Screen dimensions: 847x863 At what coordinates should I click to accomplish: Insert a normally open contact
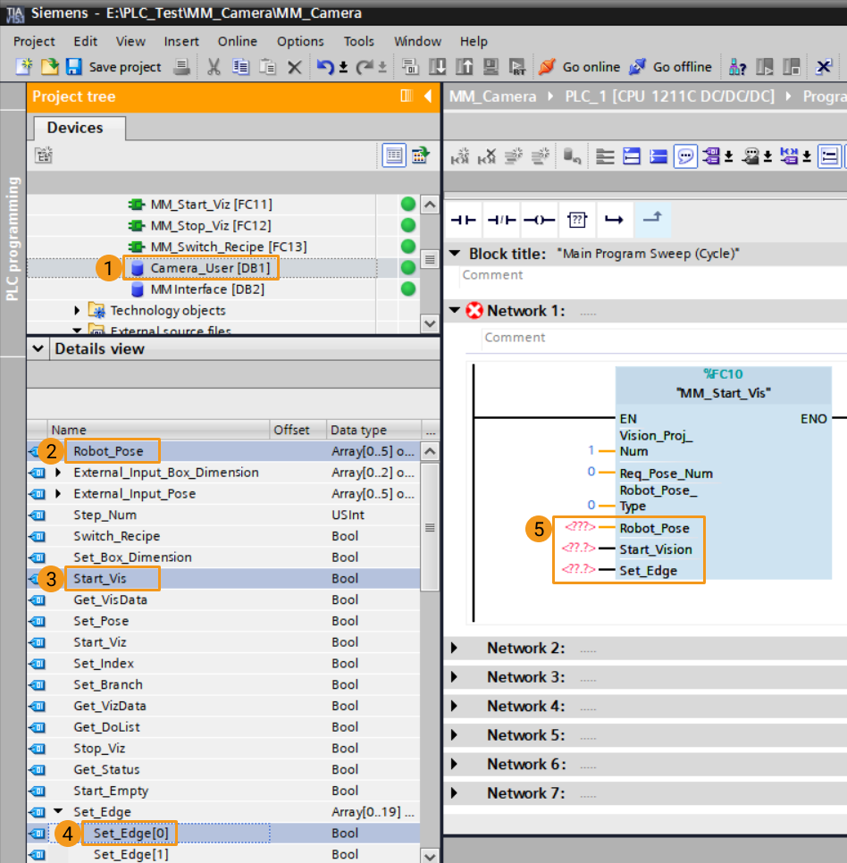[x=463, y=220]
